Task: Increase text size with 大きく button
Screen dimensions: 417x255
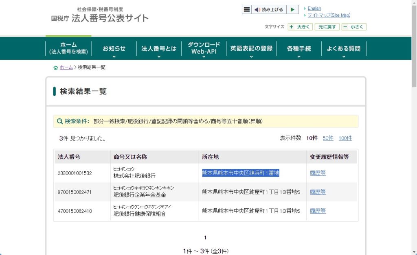Action: [300, 27]
